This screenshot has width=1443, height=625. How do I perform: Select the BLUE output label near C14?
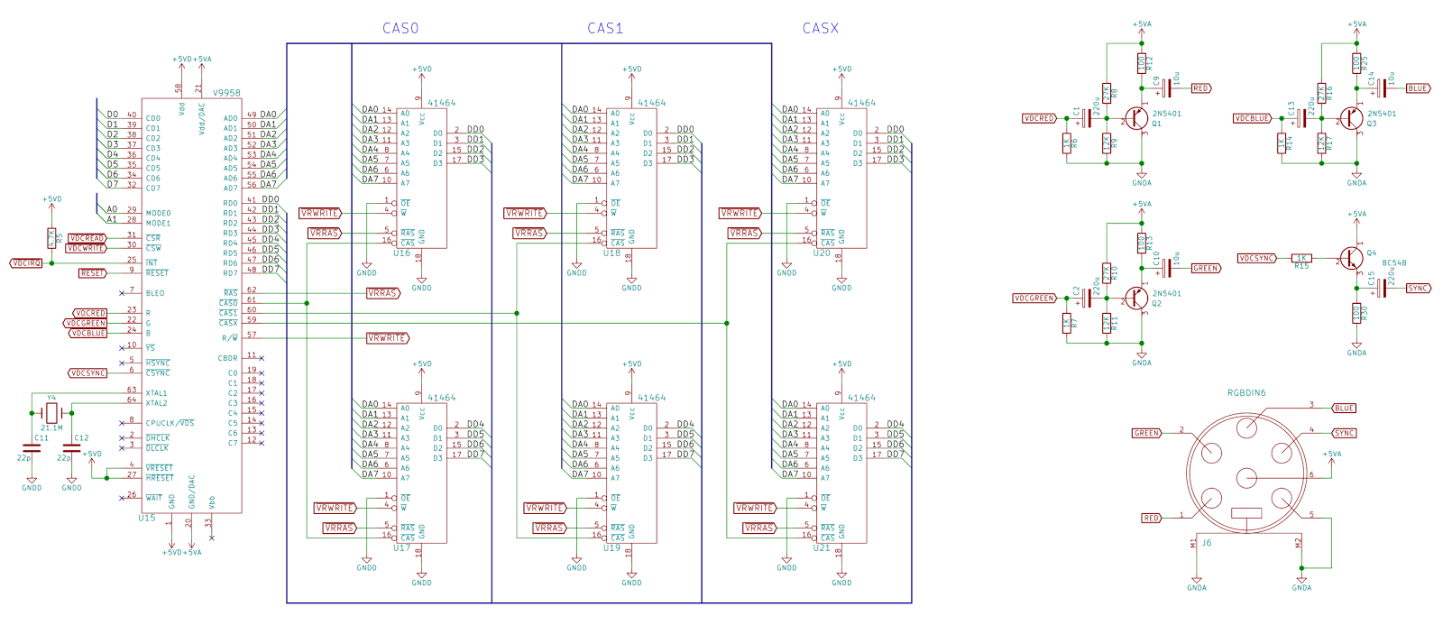pyautogui.click(x=1419, y=88)
